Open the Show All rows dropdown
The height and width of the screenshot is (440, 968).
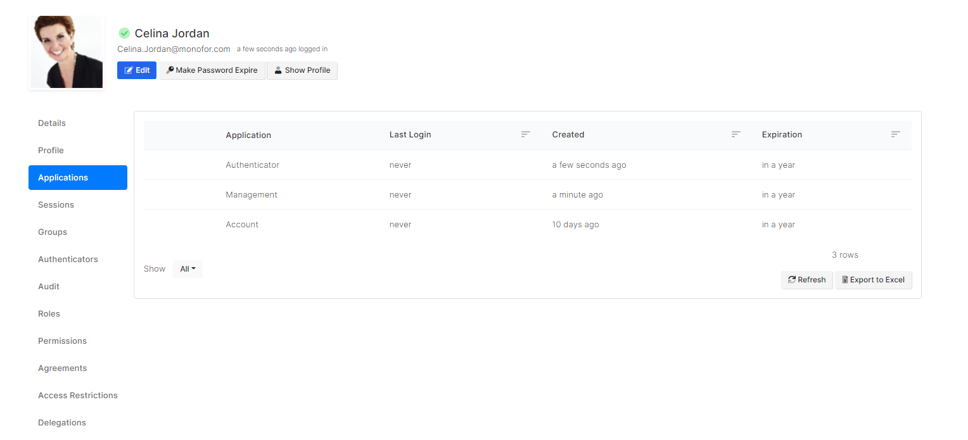point(188,269)
